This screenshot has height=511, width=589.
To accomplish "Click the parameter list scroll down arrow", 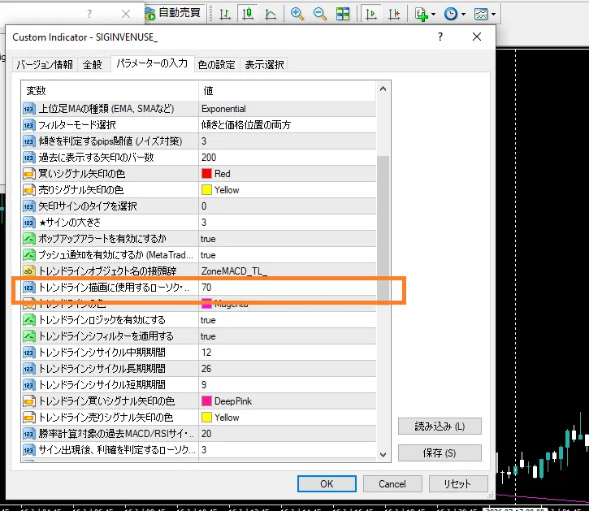I will [383, 455].
